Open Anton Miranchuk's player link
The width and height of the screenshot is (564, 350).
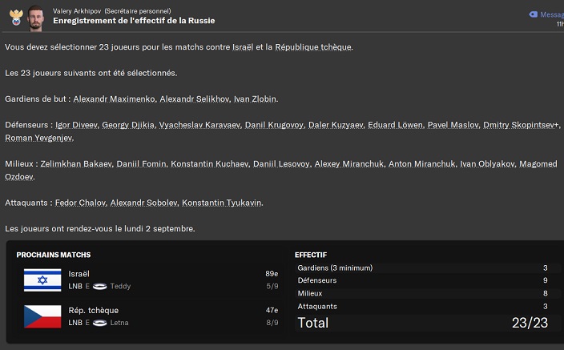[421, 164]
